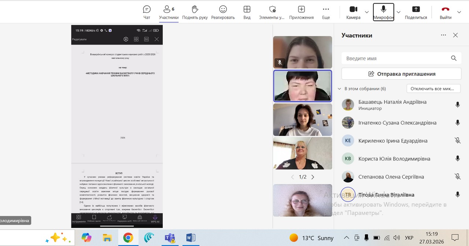The image size is (469, 246).
Task: Open the Reactions menu
Action: coord(223,12)
